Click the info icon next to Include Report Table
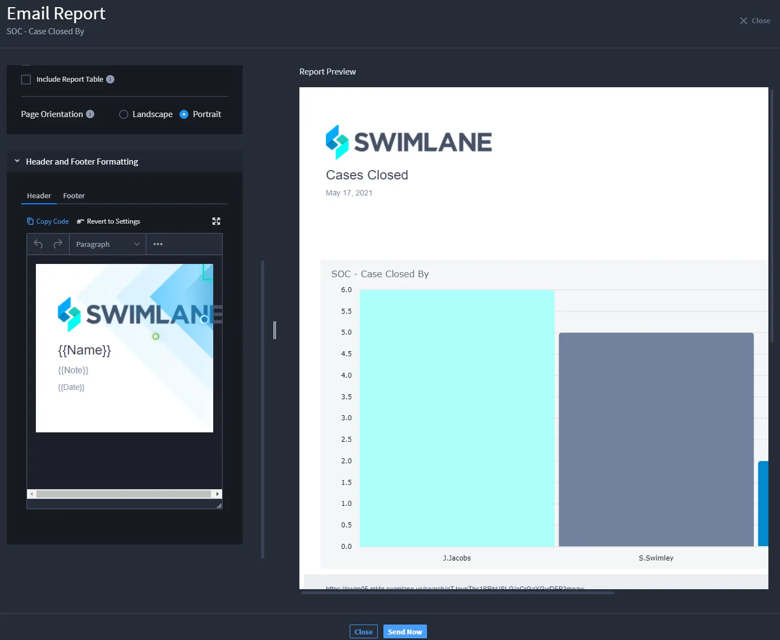The height and width of the screenshot is (640, 780). [110, 79]
